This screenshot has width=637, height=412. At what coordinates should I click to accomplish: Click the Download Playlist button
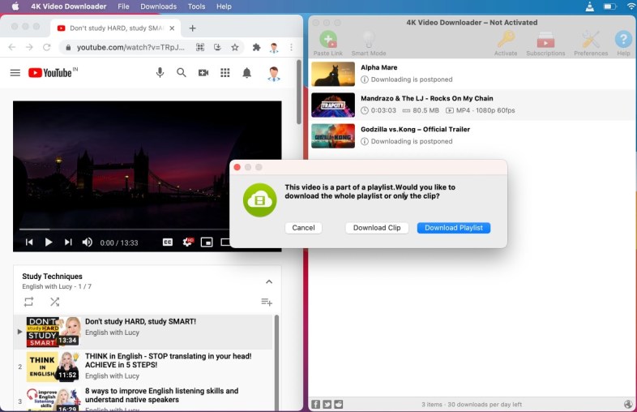click(453, 228)
